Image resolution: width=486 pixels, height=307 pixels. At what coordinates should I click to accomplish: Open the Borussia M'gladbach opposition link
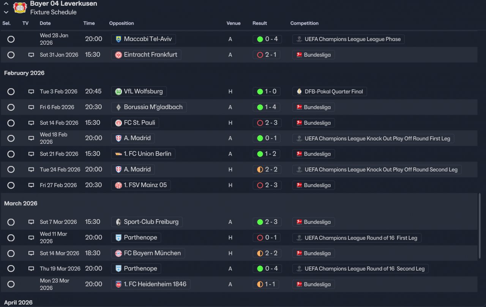click(153, 107)
